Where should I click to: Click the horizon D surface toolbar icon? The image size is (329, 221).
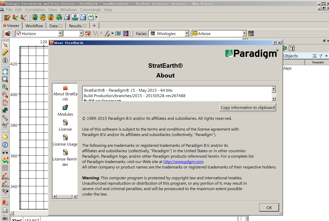[x=75, y=17]
